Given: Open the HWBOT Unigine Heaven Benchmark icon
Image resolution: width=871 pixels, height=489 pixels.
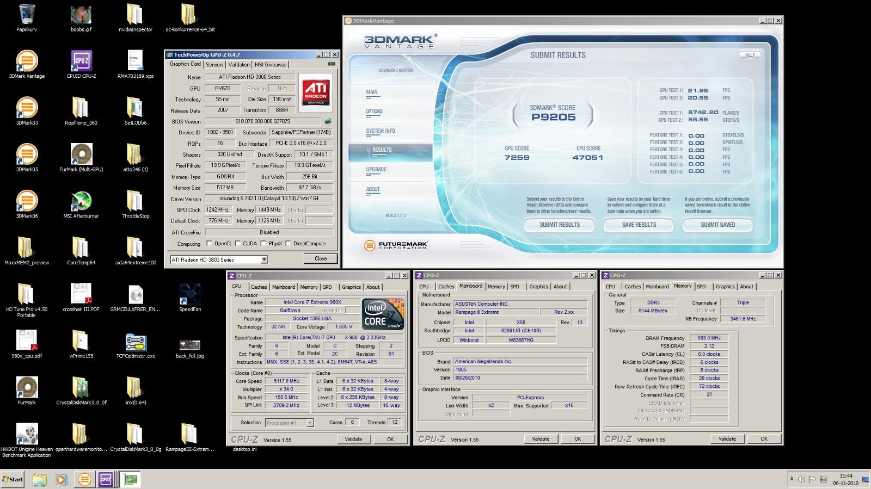Looking at the screenshot, I should [x=27, y=441].
